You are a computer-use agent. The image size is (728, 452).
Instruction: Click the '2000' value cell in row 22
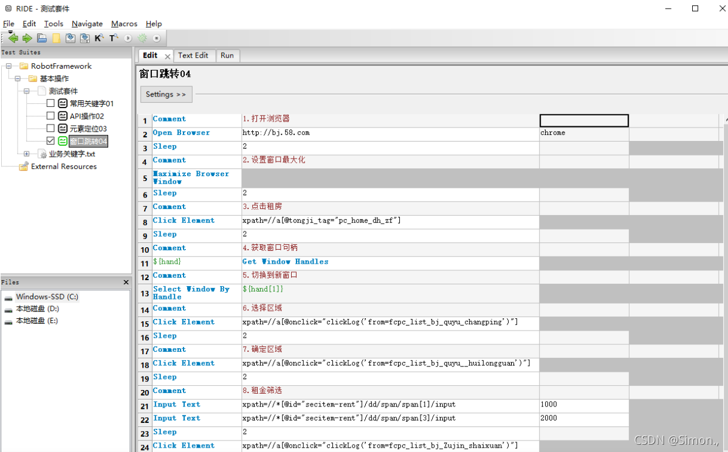(x=584, y=420)
